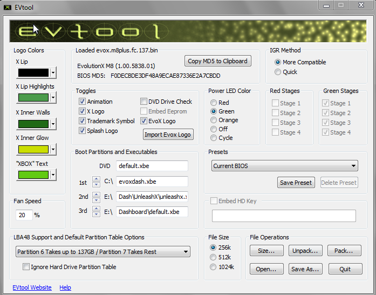The height and width of the screenshot is (295, 376).
Task: Click up arrow of 1st partition spinner
Action: [x=96, y=179]
